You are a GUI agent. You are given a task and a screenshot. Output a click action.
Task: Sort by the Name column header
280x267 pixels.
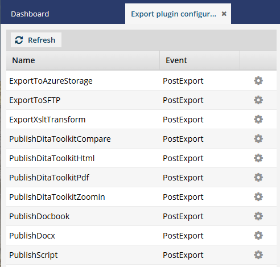click(83, 60)
